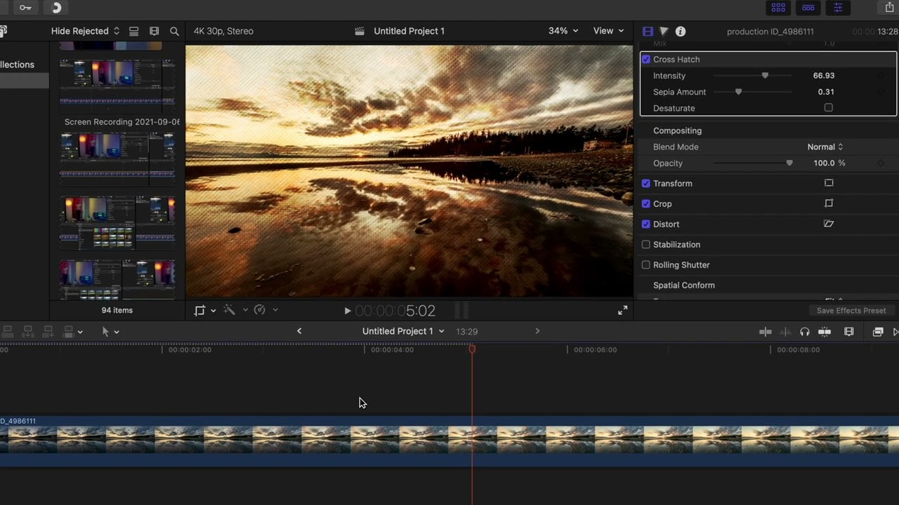Click the Distort onscreen controls icon
The width and height of the screenshot is (899, 505).
coord(829,224)
